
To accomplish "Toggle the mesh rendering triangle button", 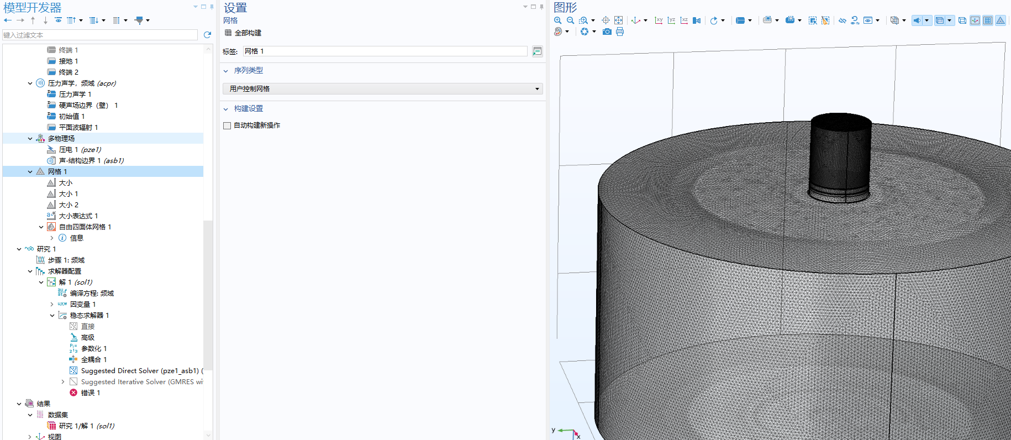I will click(1001, 20).
